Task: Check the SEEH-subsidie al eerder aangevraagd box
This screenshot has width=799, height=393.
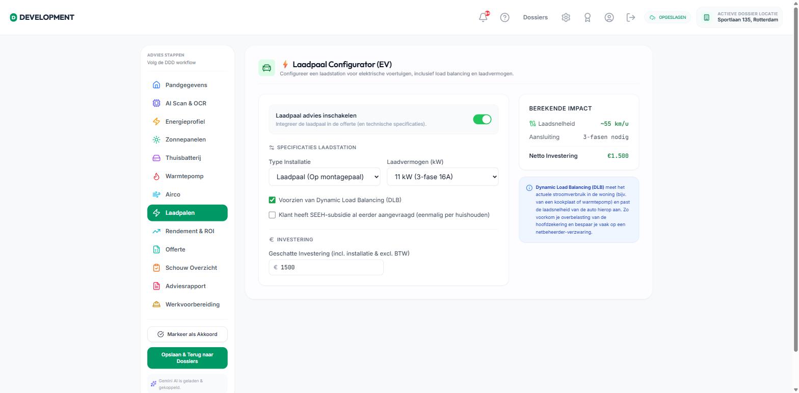Action: point(272,215)
